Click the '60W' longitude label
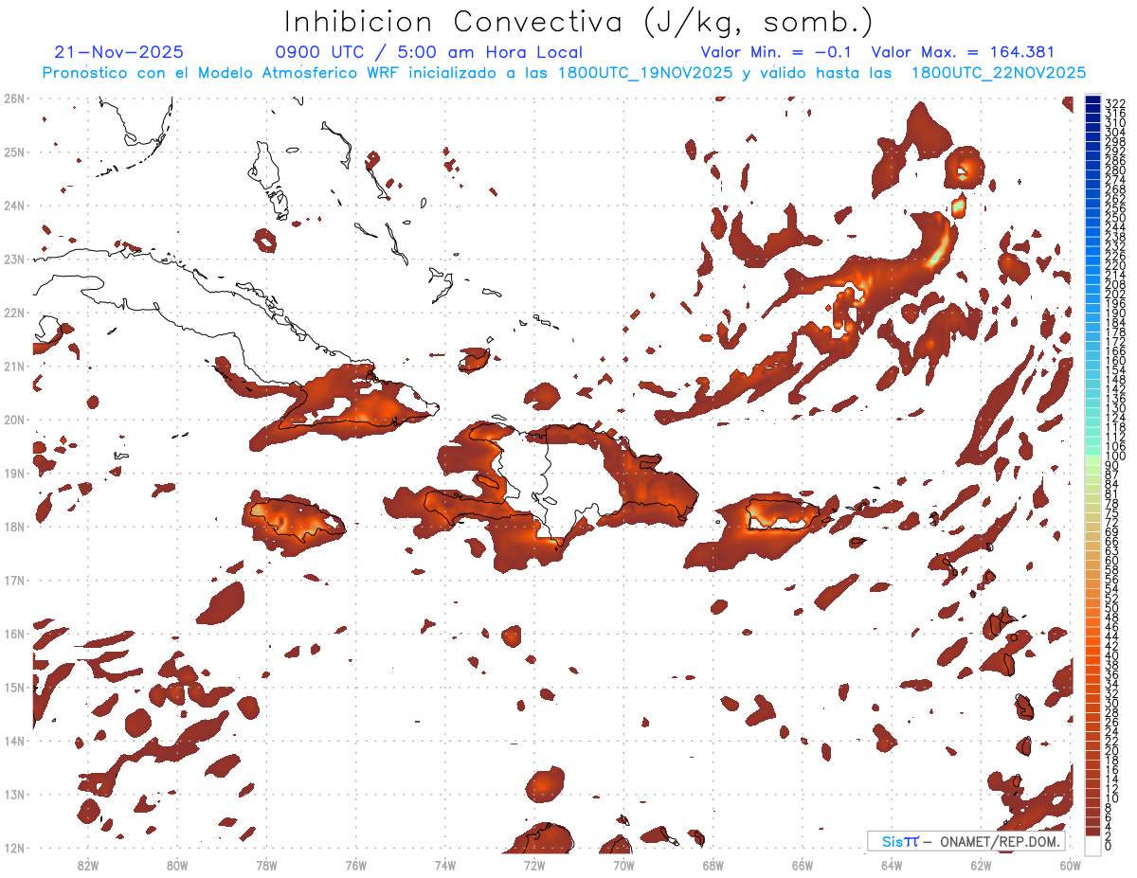Viewport: 1137px width, 878px height. click(1070, 865)
